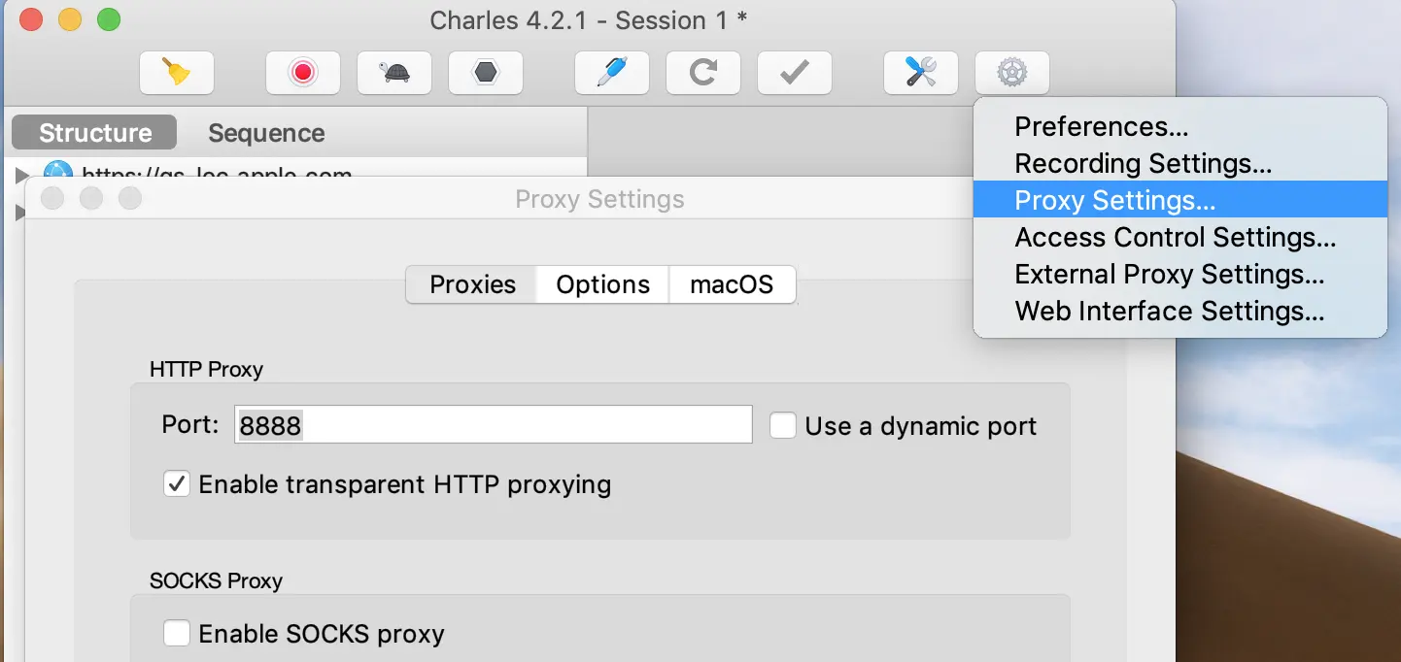Expand the first host tree item

click(x=22, y=176)
